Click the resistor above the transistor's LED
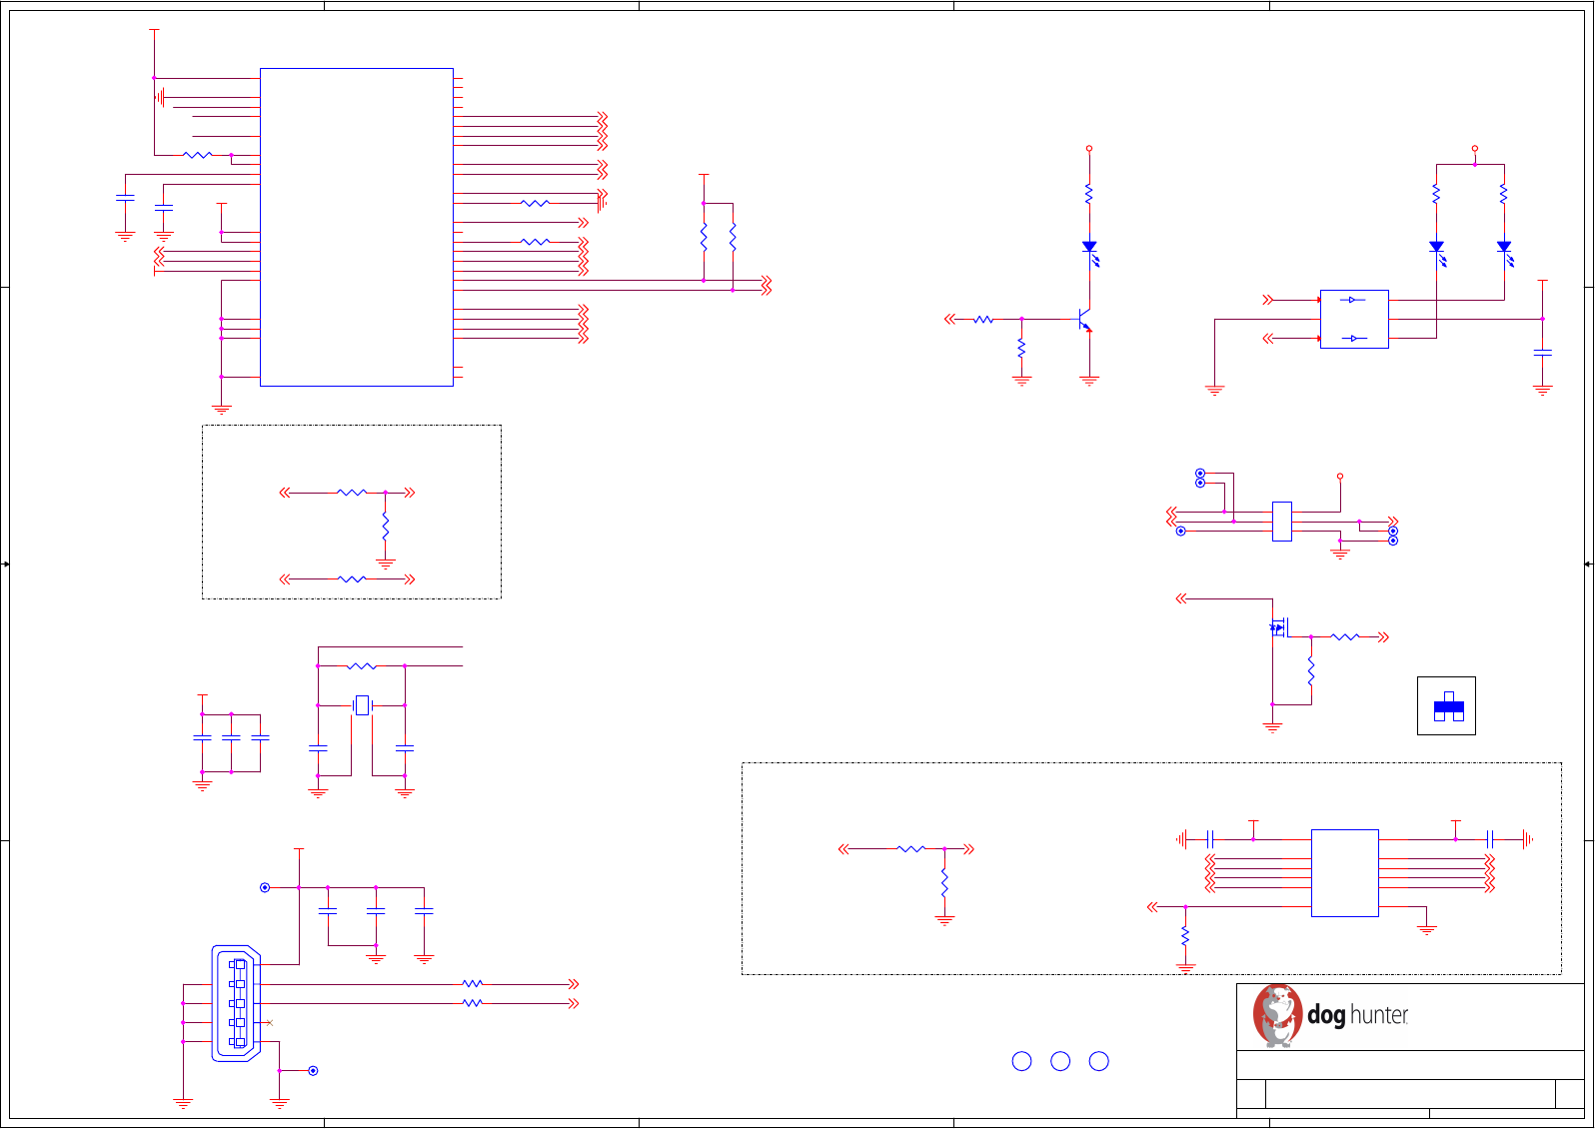Viewport: 1595px width, 1129px height. click(x=1089, y=194)
